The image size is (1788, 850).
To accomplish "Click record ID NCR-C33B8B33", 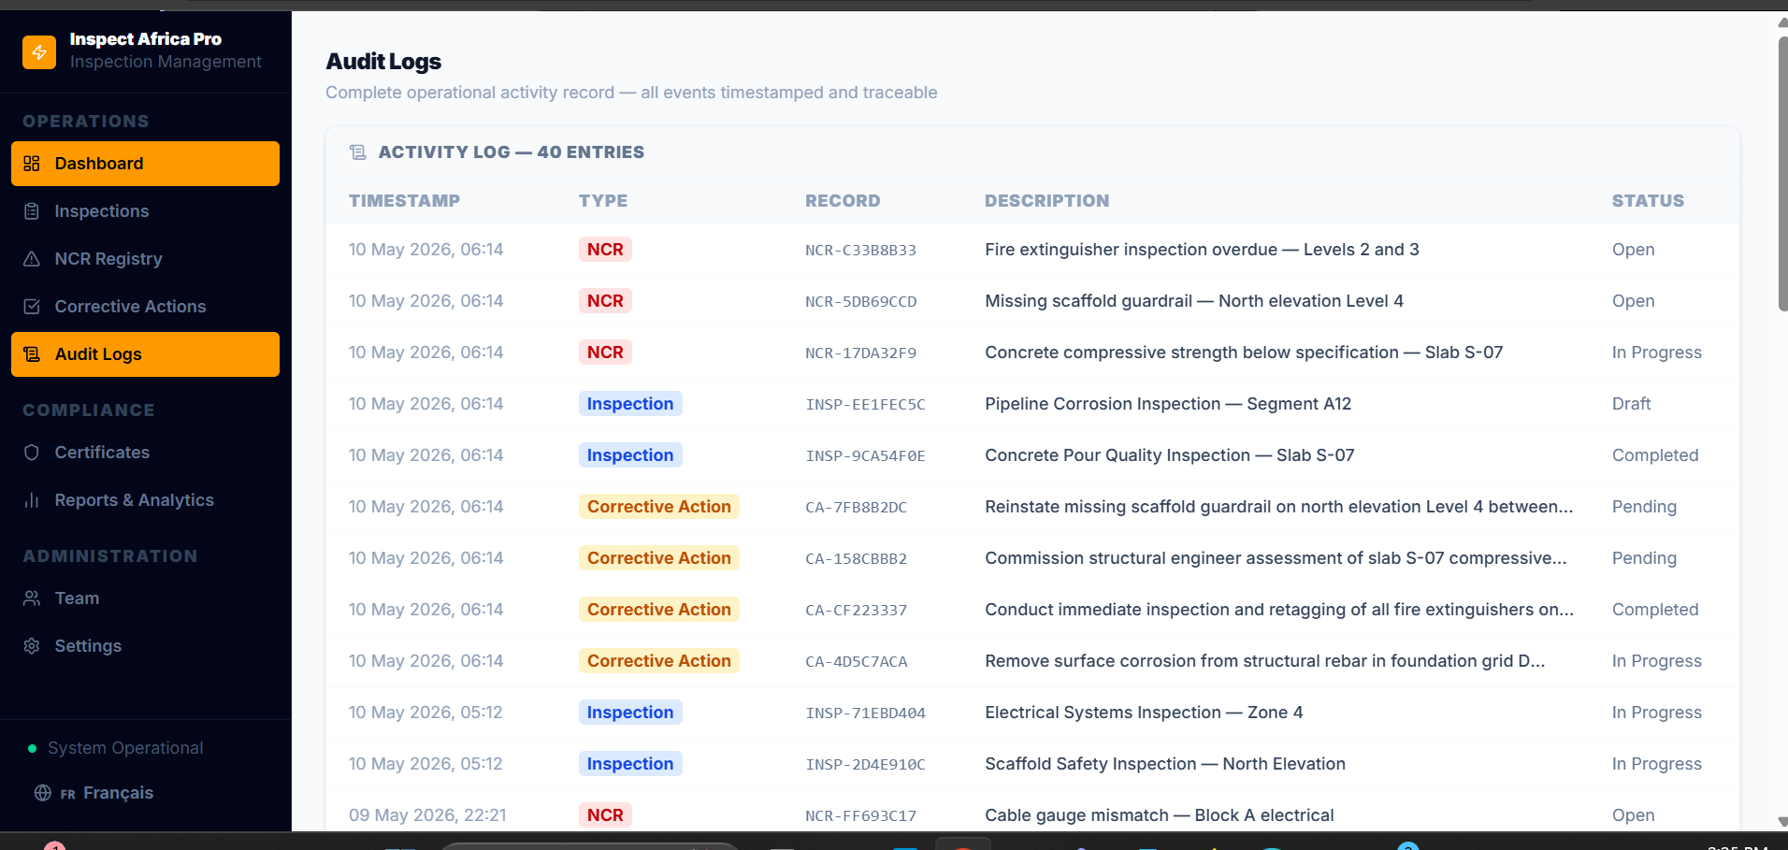I will click(x=860, y=251).
